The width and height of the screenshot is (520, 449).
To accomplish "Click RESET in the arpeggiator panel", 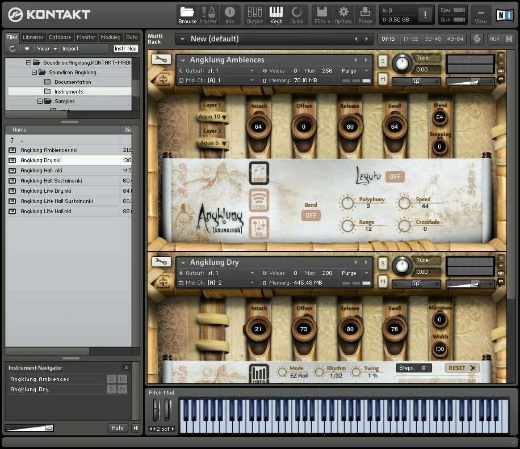I will [x=462, y=368].
